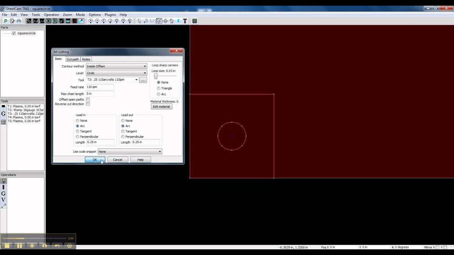Click the Edit material button

[161, 107]
